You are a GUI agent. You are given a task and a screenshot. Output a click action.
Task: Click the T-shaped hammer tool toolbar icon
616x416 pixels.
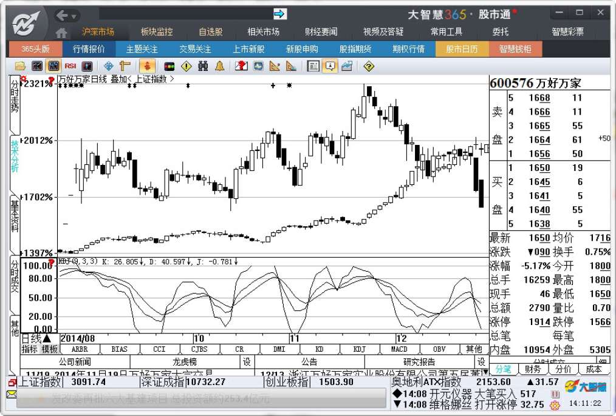pos(125,66)
